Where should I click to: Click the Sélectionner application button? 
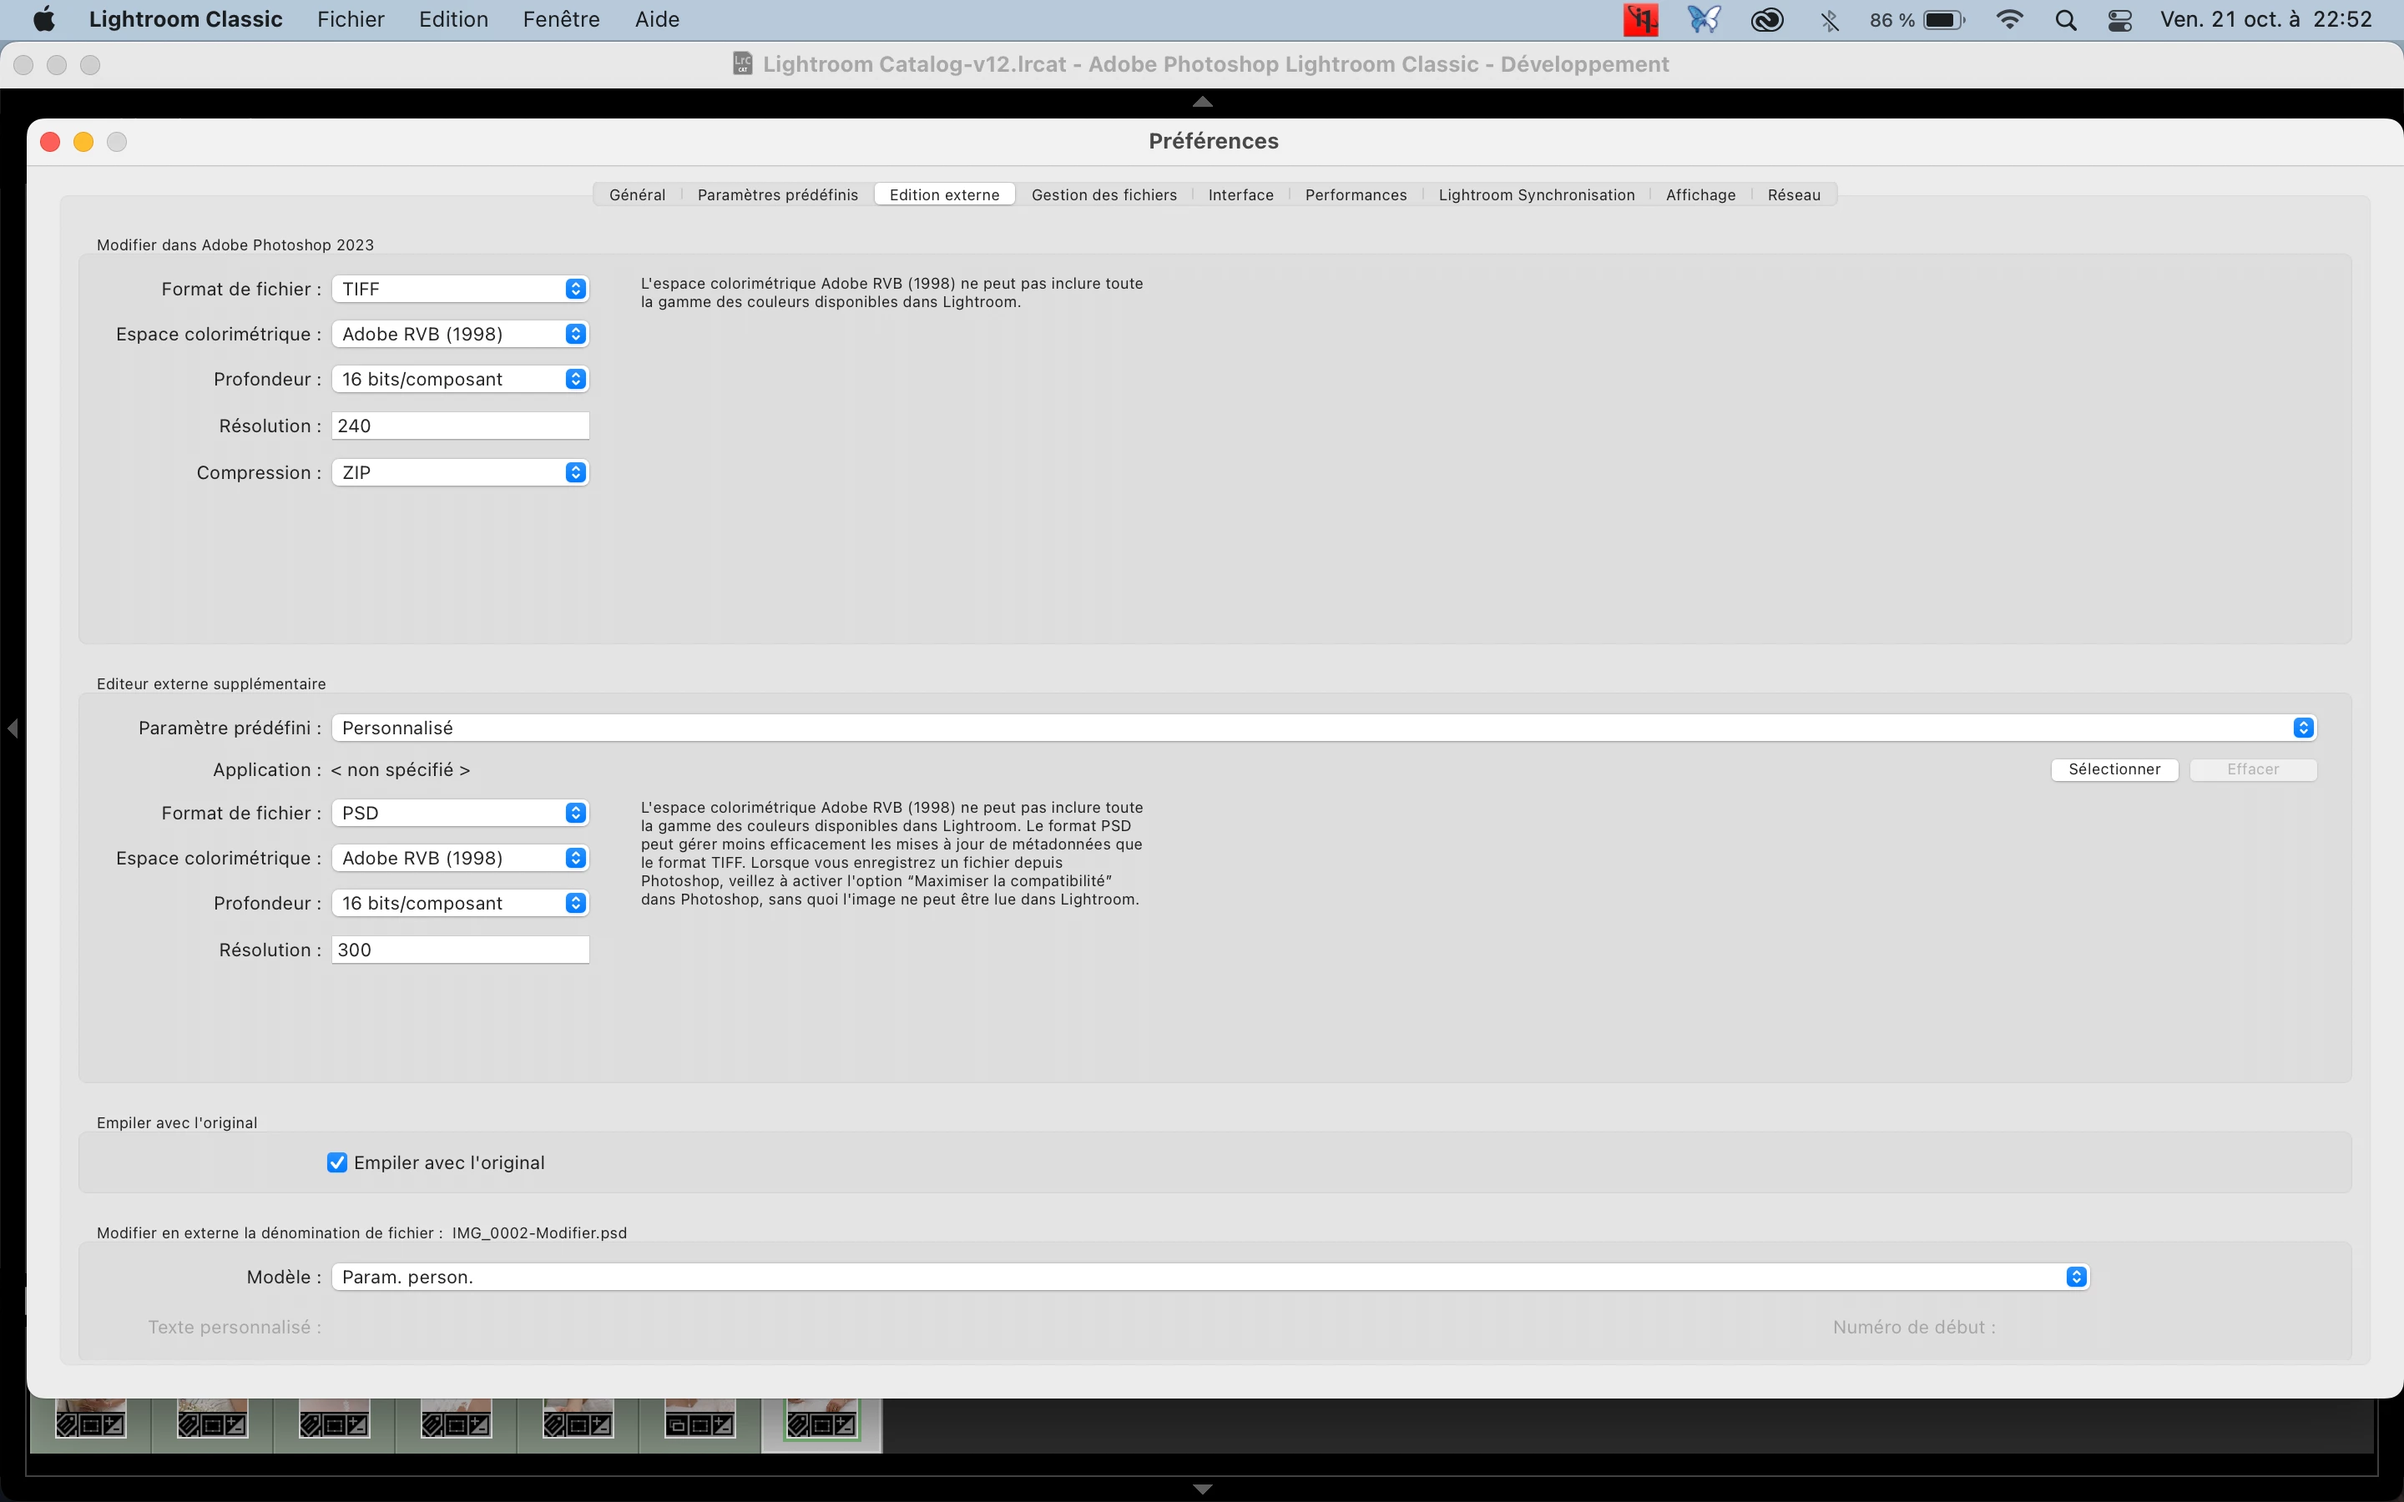click(x=2114, y=769)
